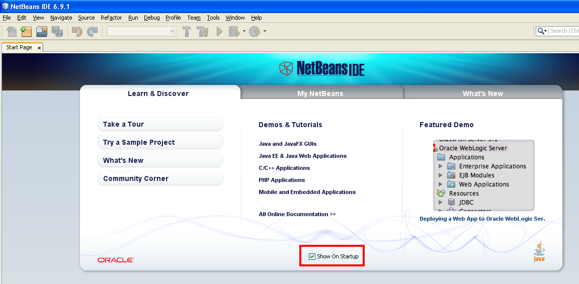Click the Demos & Tutorials heading
Viewport: 579px width, 284px height.
[290, 125]
